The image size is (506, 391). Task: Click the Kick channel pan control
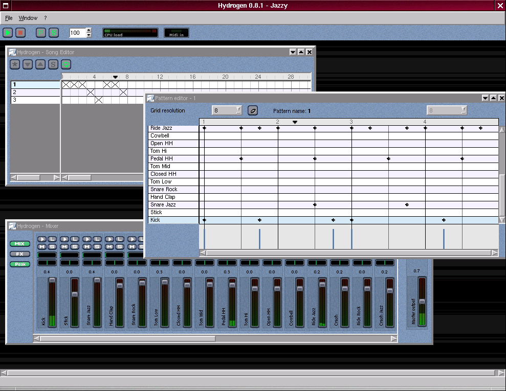[x=47, y=263]
